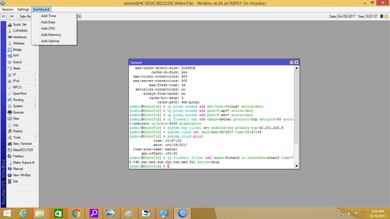Expand the System submenu
390x219 pixels.
[35, 106]
